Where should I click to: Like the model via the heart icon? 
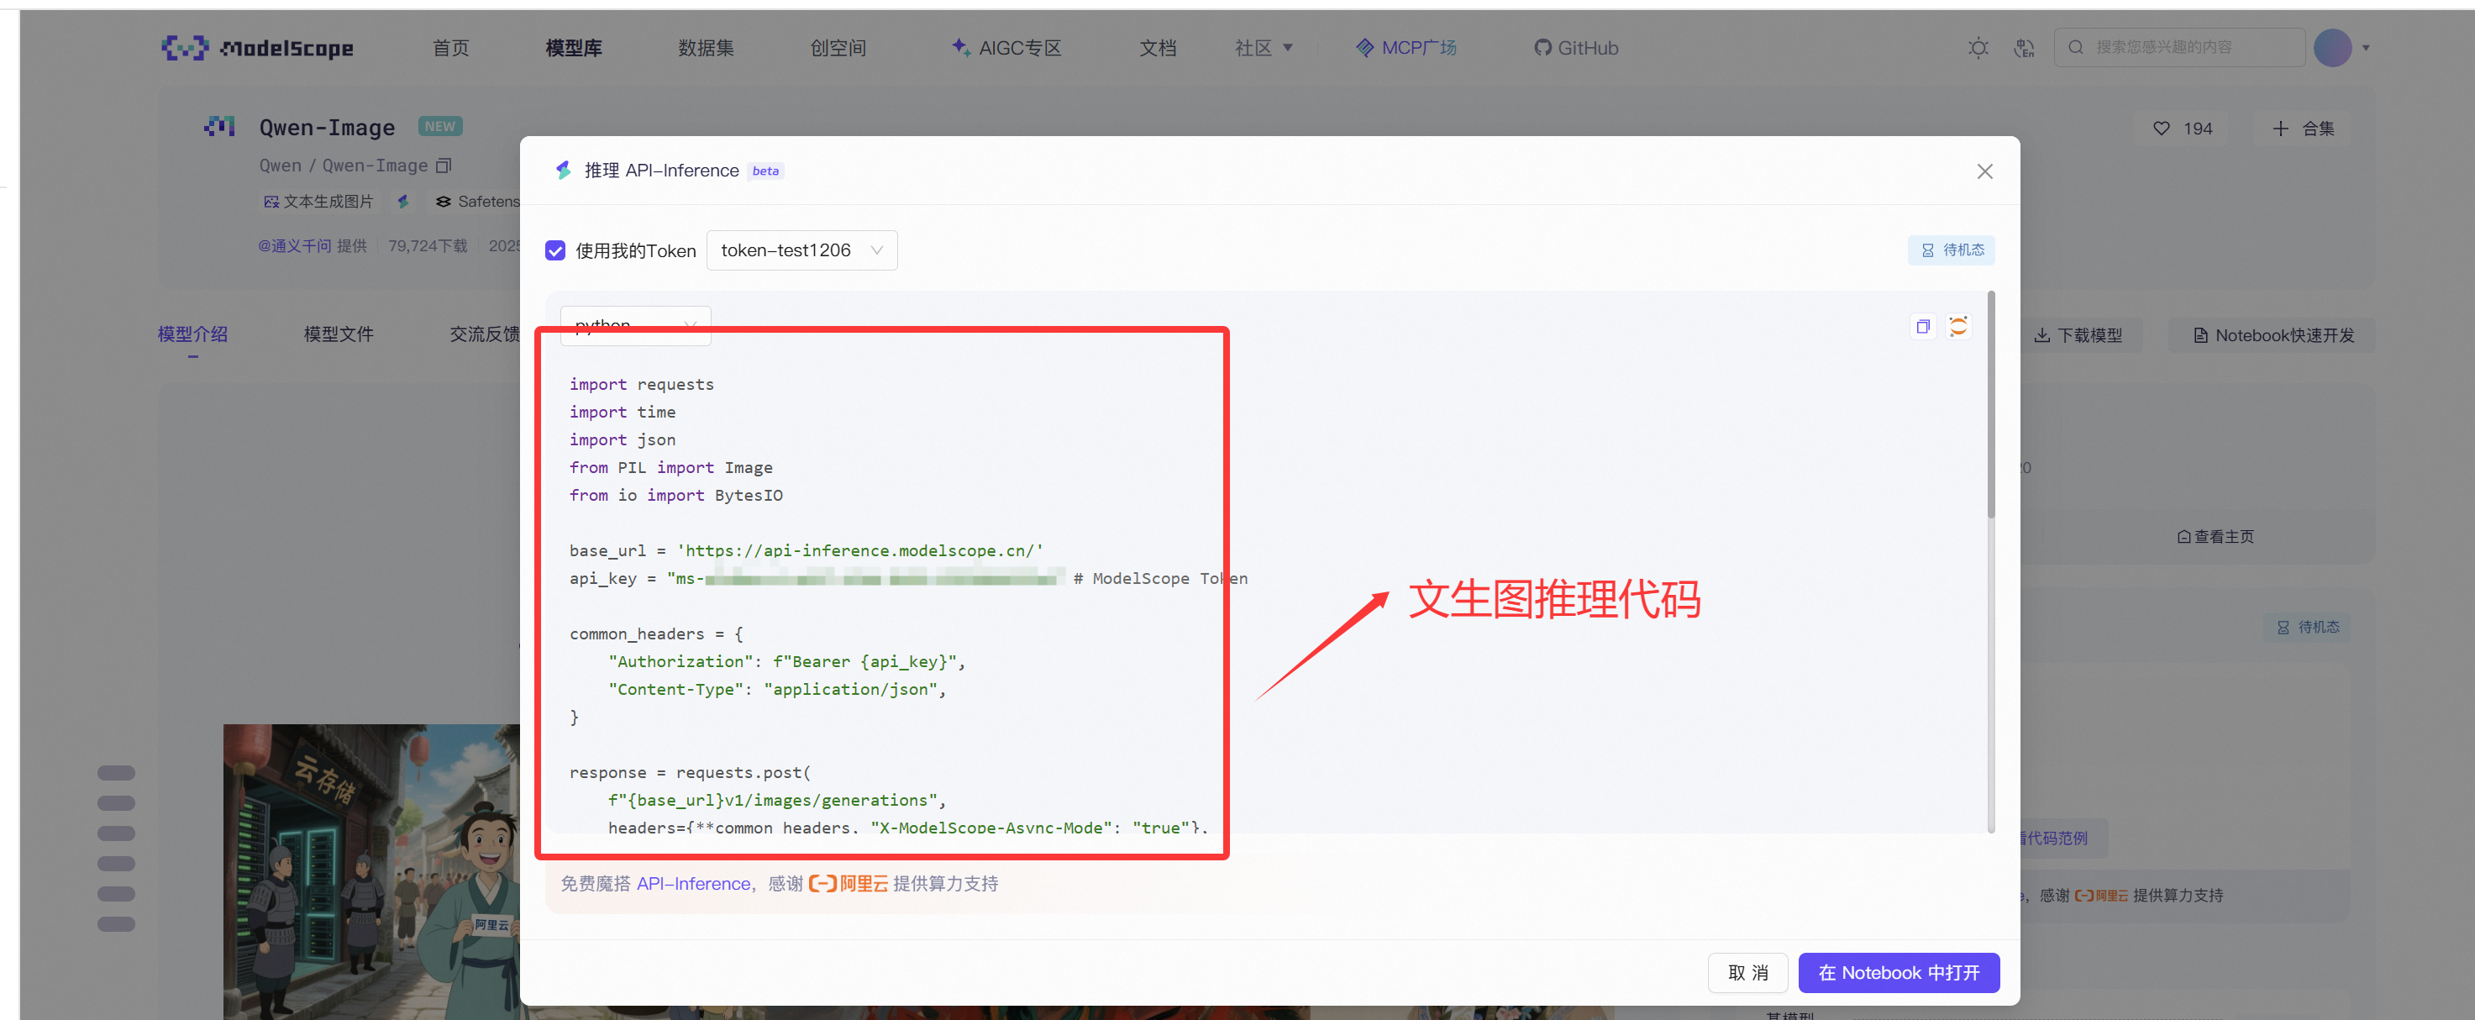pyautogui.click(x=2161, y=128)
